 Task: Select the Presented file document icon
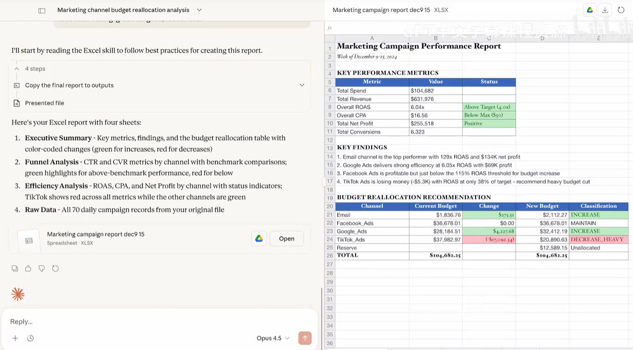17,103
